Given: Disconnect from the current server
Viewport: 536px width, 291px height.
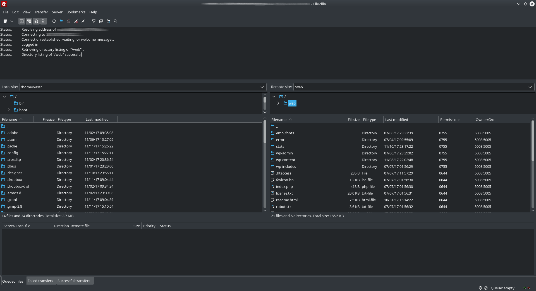Looking at the screenshot, I should pyautogui.click(x=76, y=21).
